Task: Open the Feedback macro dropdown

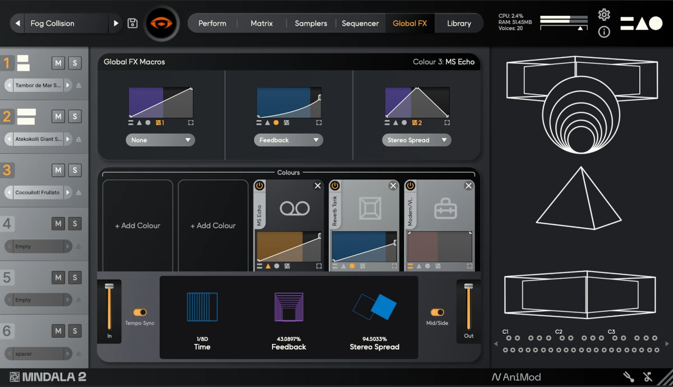Action: pos(288,140)
